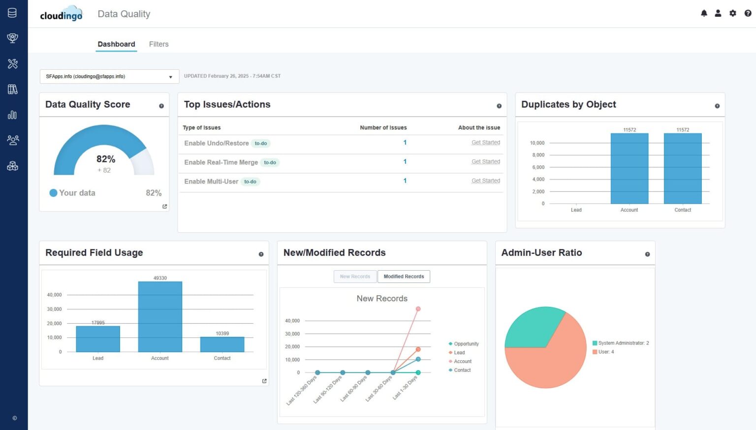Select the users group icon in the sidebar
The width and height of the screenshot is (756, 430).
coord(12,140)
